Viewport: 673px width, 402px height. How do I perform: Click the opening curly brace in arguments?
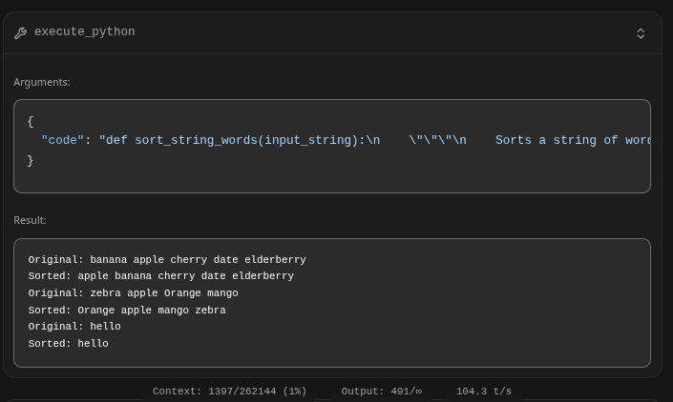click(x=31, y=121)
